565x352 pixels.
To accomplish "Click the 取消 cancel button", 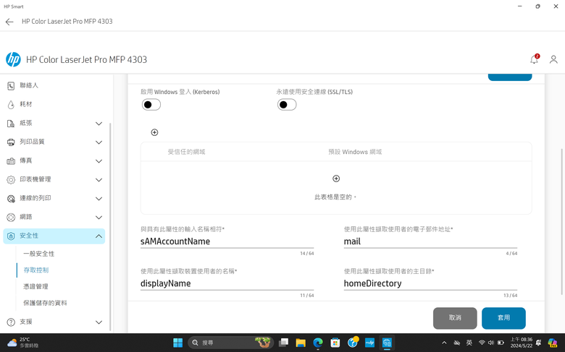I will point(455,318).
